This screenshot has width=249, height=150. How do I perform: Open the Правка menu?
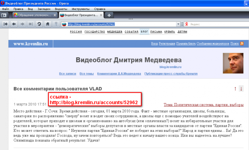click(x=18, y=9)
